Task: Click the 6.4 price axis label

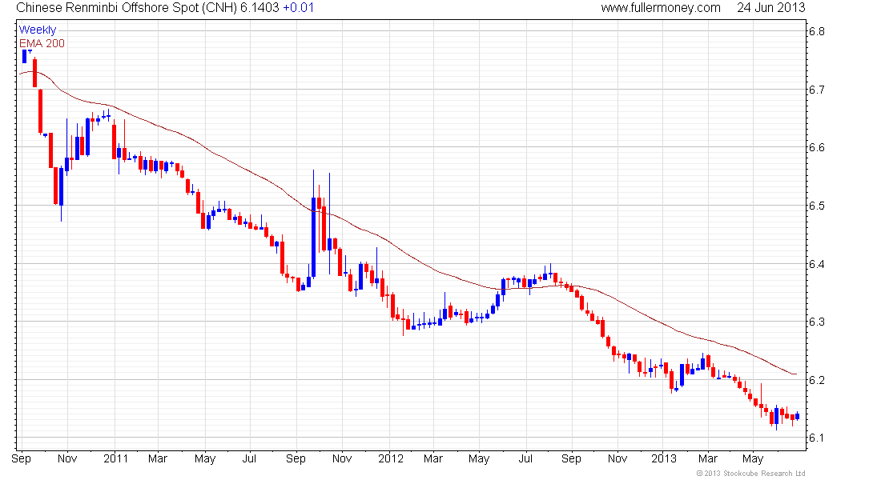Action: [x=816, y=264]
